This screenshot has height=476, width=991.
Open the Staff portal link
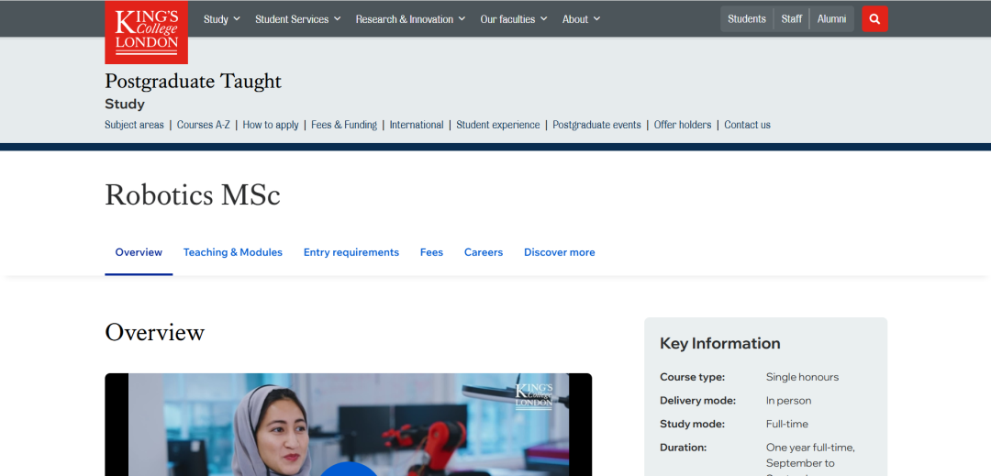791,19
